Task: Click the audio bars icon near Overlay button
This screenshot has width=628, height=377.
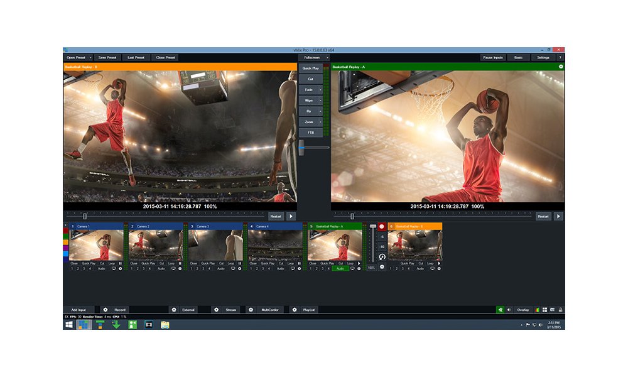Action: point(537,310)
